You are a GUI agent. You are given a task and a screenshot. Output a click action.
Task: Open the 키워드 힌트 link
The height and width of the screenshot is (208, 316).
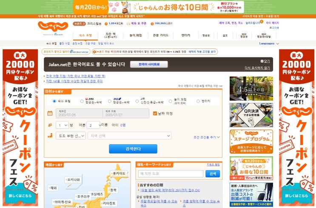click(x=213, y=165)
